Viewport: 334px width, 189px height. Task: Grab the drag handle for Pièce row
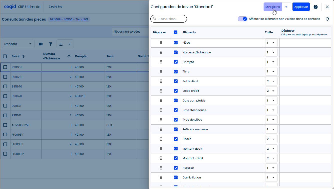click(161, 43)
